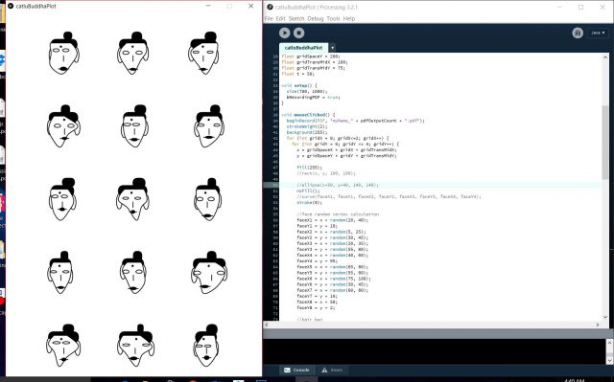Click the horizontal scrollbar right arrow

(x=598, y=325)
